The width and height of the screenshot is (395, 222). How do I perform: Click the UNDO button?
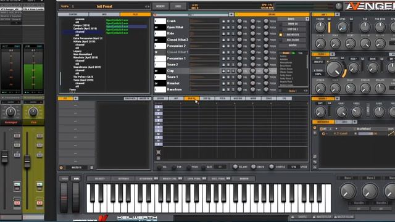click(x=178, y=6)
